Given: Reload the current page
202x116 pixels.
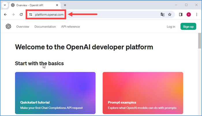Looking at the screenshot, I should (x=21, y=14).
